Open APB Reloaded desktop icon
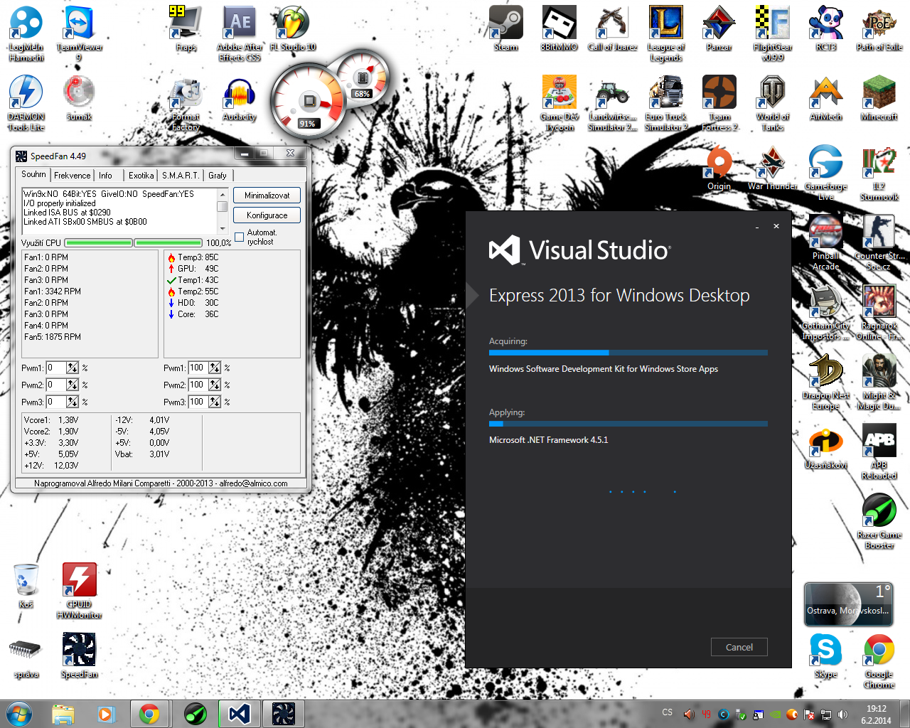This screenshot has height=728, width=910. [x=879, y=451]
